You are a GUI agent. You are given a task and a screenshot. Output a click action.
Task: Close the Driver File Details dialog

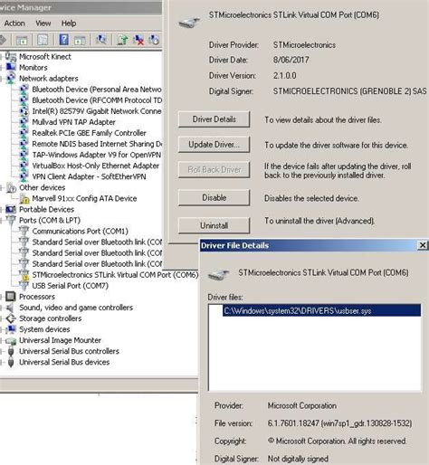[x=423, y=245]
